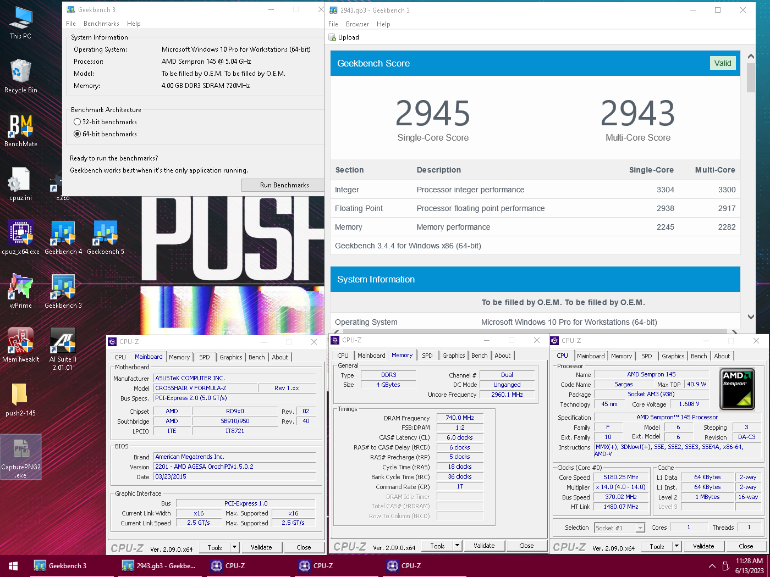The height and width of the screenshot is (577, 770).
Task: Launch the Geekbench 5 desktop shortcut
Action: (106, 238)
